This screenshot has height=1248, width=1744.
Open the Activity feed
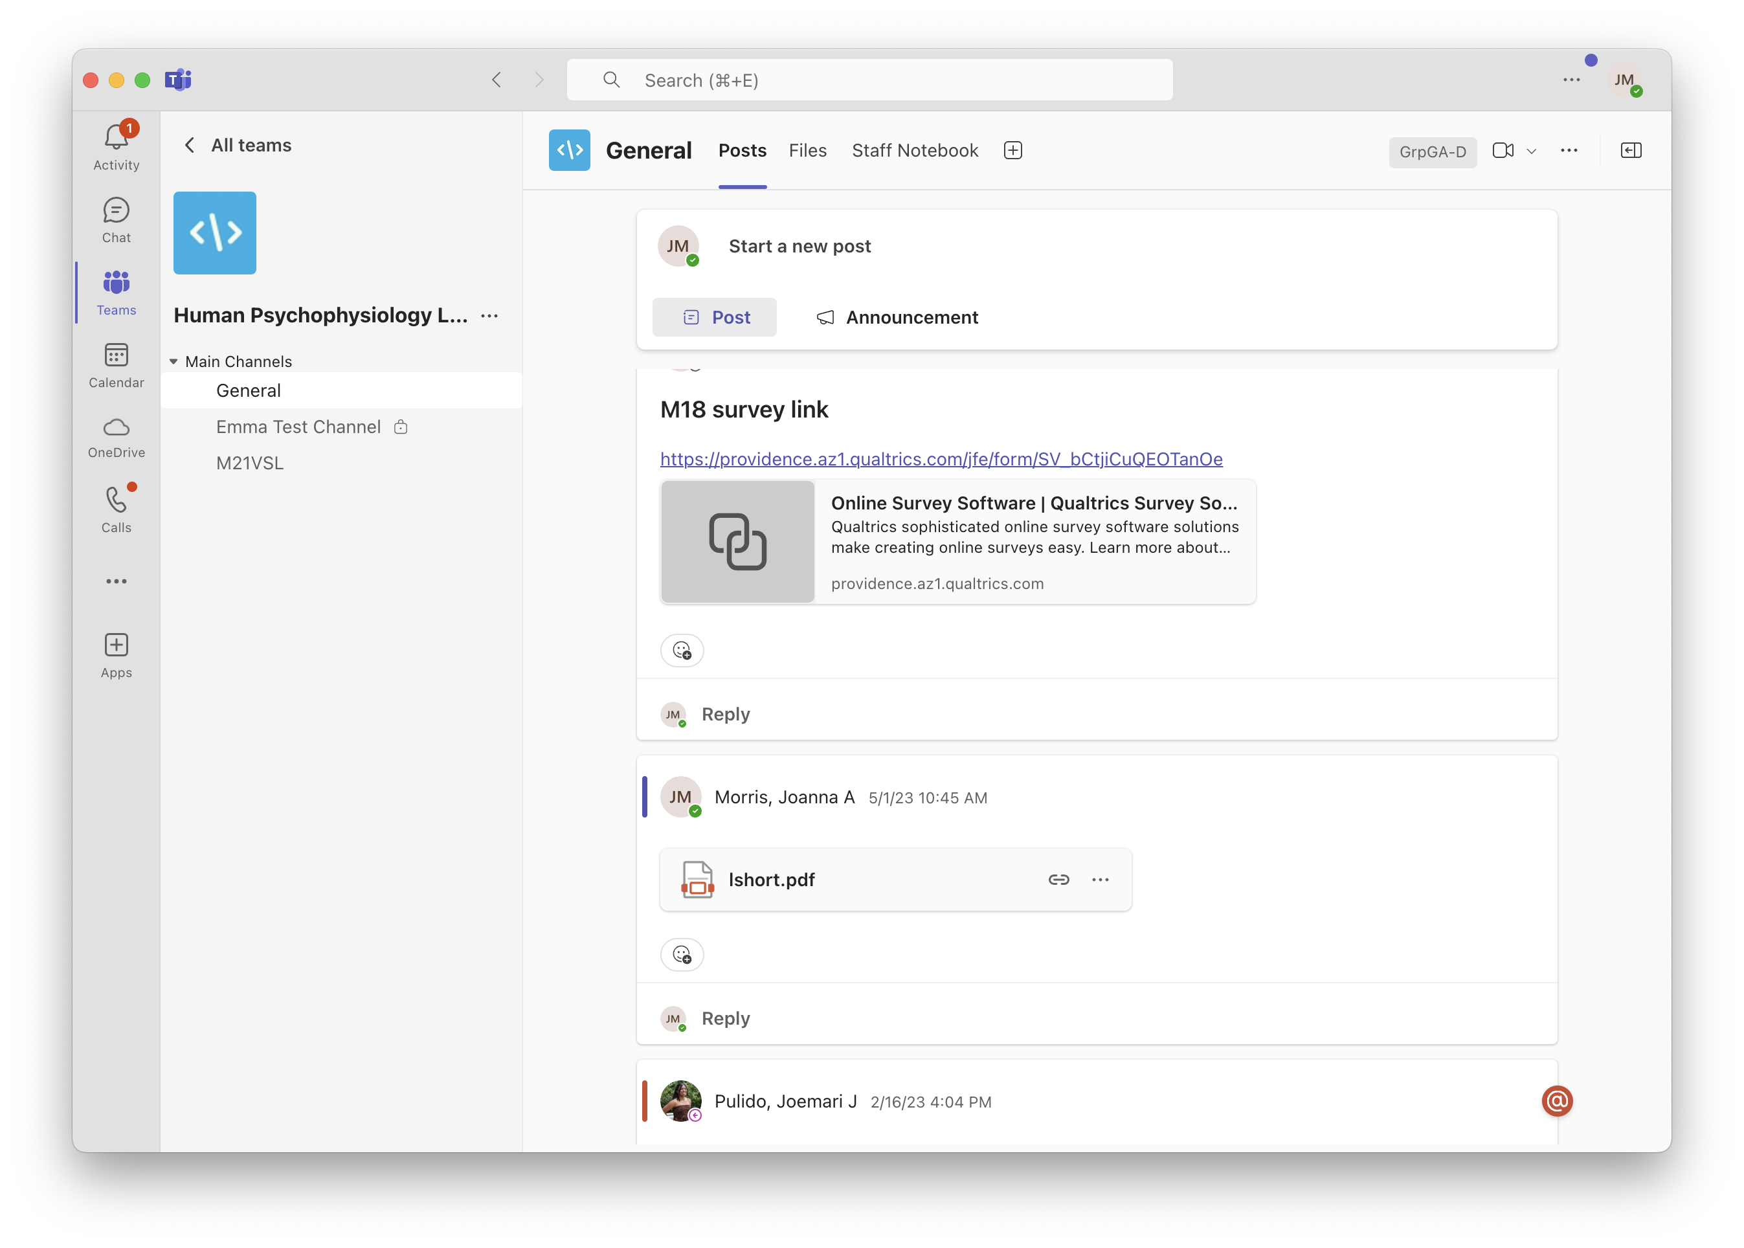click(x=116, y=147)
